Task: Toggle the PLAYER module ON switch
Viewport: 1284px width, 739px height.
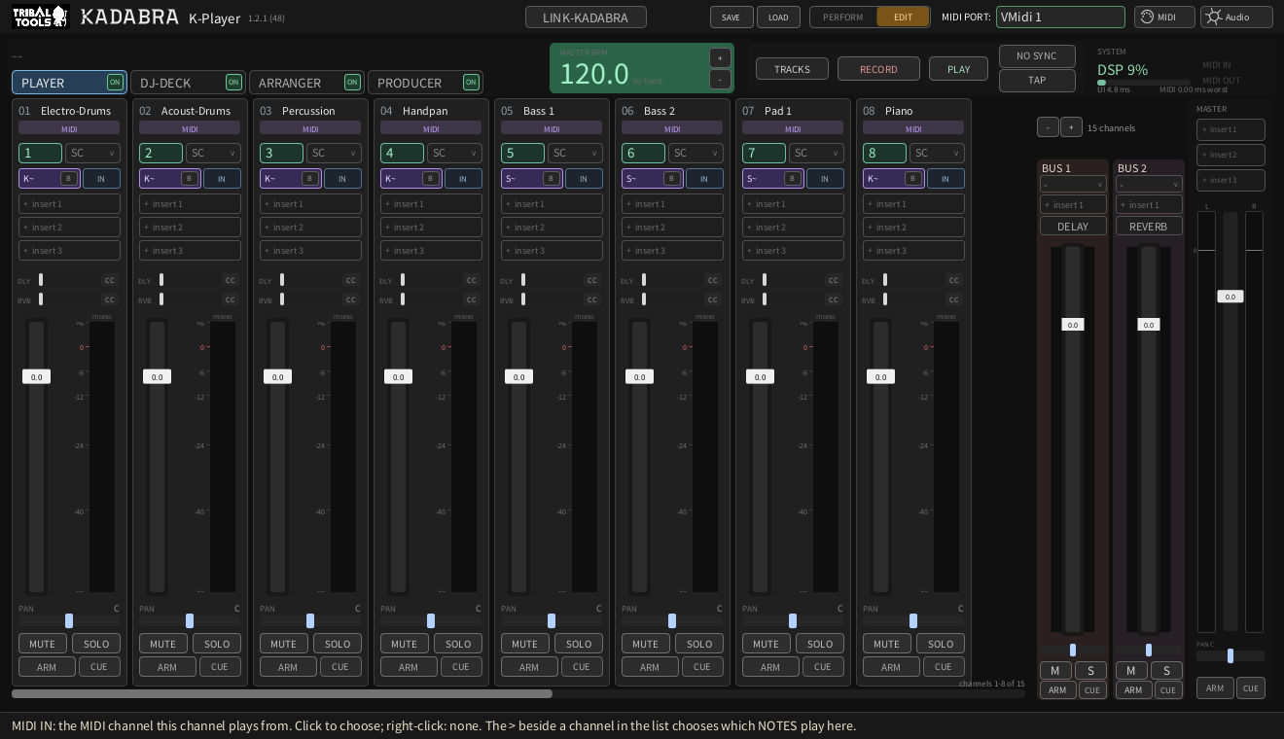Action: (115, 83)
